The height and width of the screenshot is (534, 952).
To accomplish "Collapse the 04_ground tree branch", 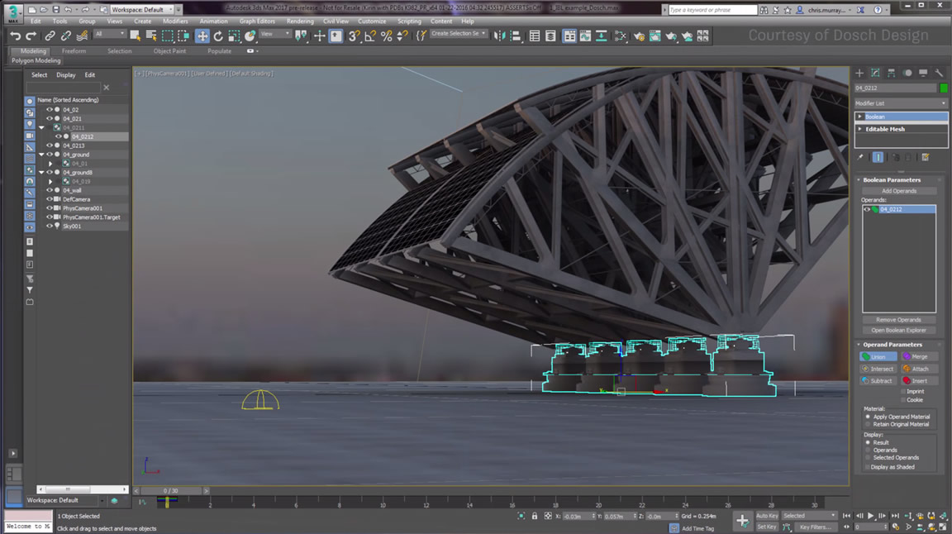I will pyautogui.click(x=41, y=155).
